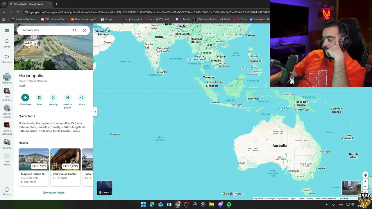Get Directions to Florianópolis
Image resolution: width=372 pixels, height=209 pixels.
tap(25, 100)
